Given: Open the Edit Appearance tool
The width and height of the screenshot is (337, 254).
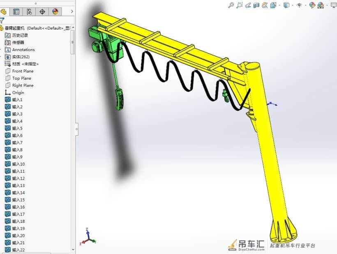Looking at the screenshot, I should click(x=312, y=5).
